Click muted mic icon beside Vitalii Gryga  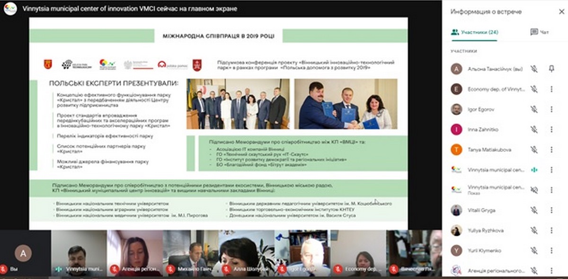coord(534,210)
